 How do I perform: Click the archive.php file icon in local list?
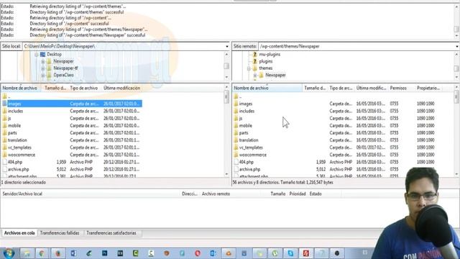click(4, 170)
